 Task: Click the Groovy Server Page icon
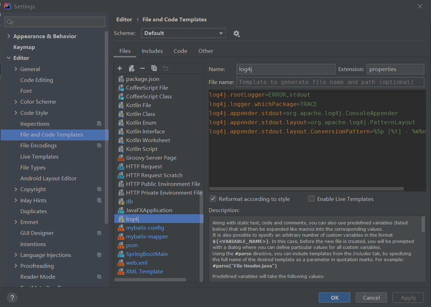(x=121, y=158)
